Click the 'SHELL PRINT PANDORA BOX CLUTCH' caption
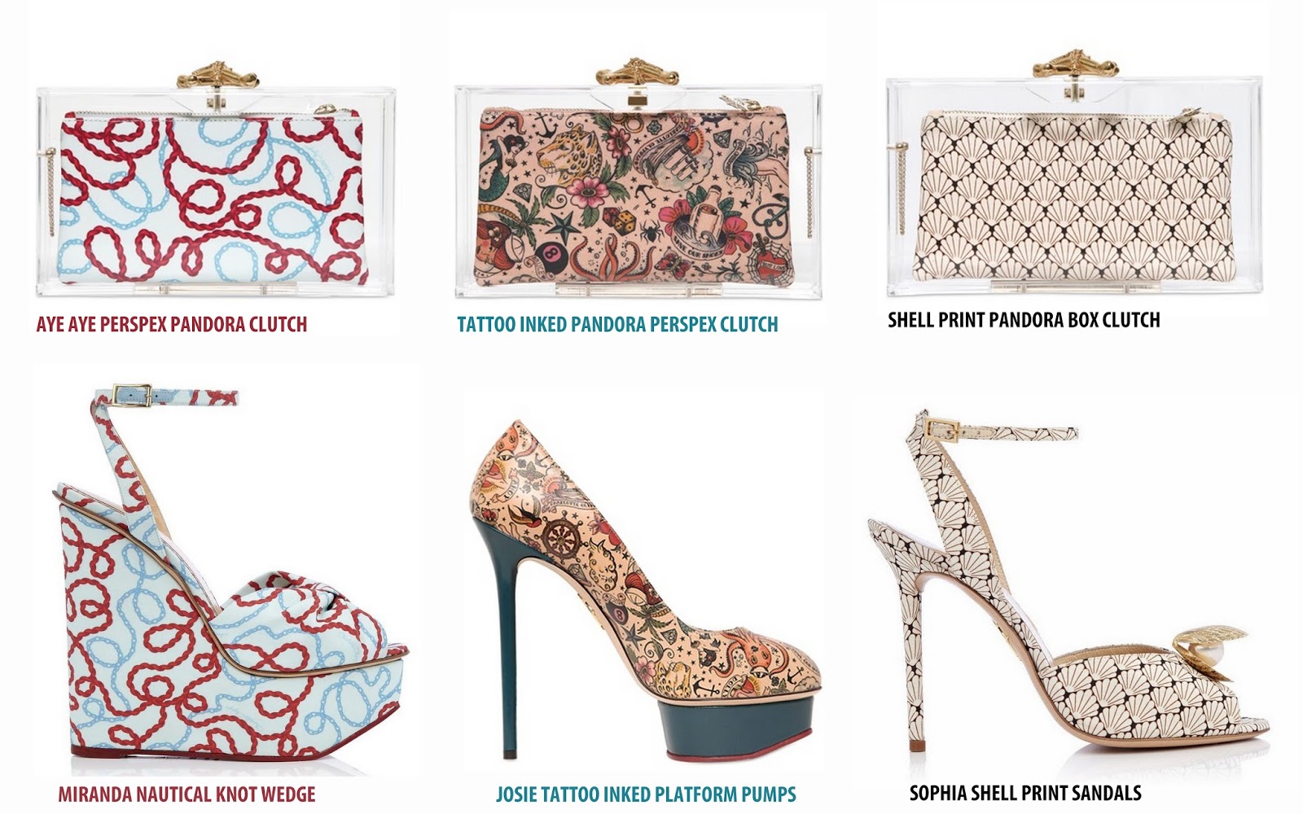This screenshot has height=814, width=1303. (x=1024, y=319)
